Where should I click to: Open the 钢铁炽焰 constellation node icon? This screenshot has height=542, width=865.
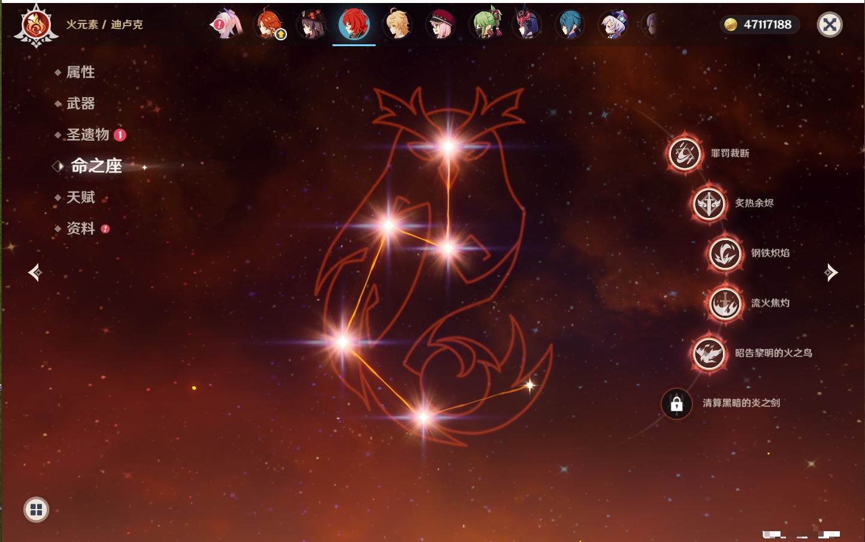point(725,253)
